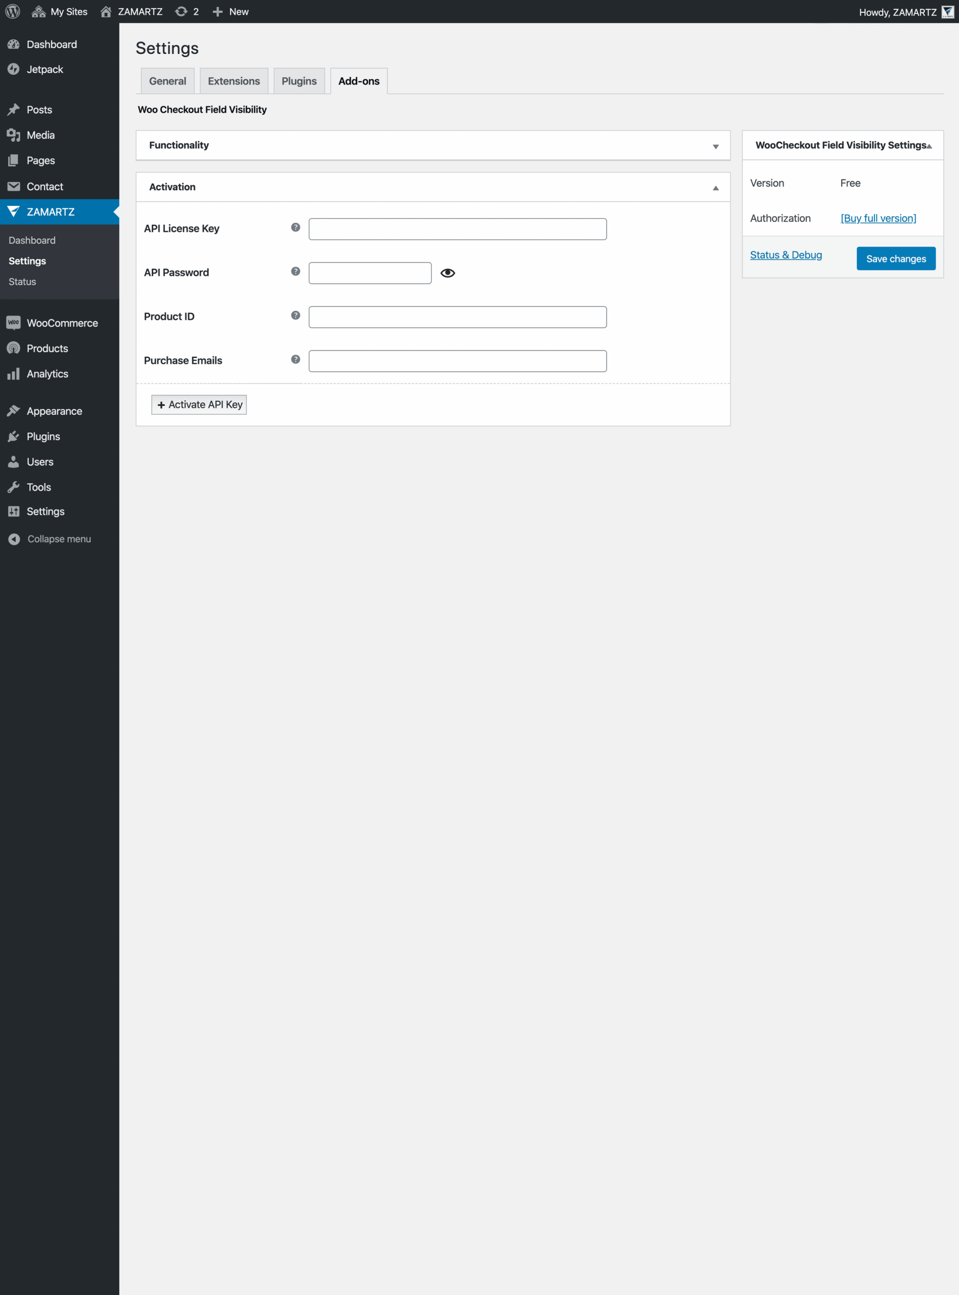Open the General settings tab
The height and width of the screenshot is (1295, 959).
point(167,80)
